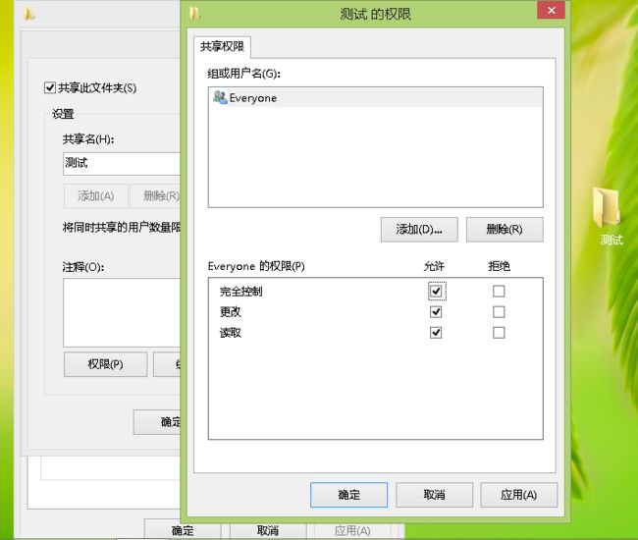Click the folder icon in 测试 的权限 title bar

(195, 14)
